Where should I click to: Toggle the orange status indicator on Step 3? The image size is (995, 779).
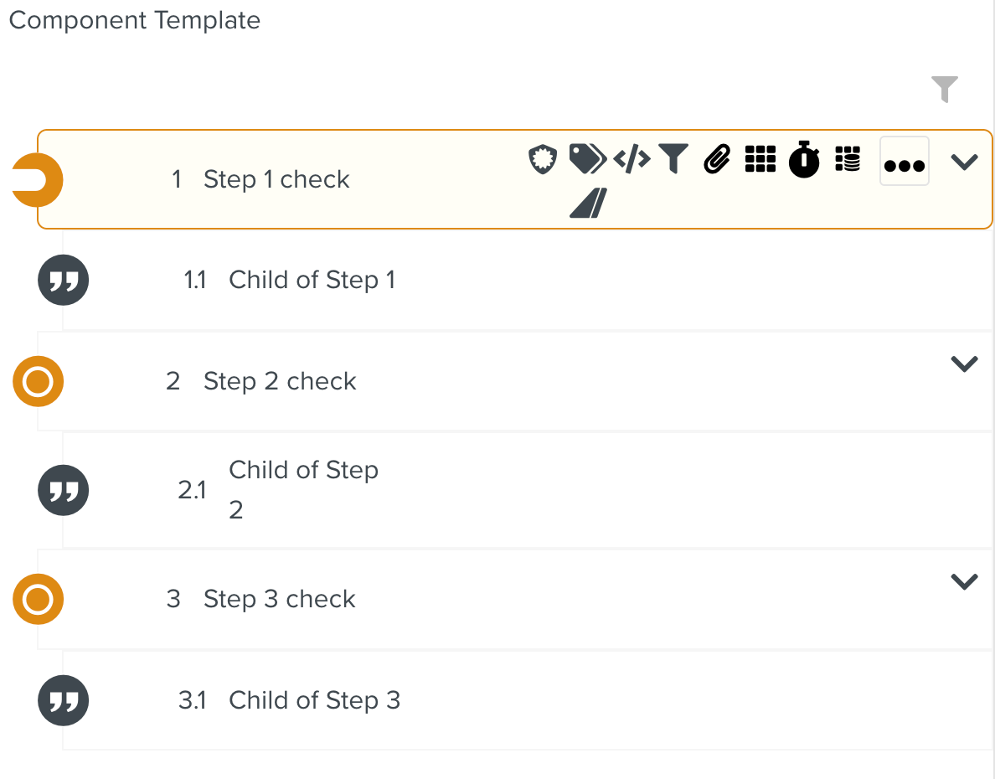click(38, 599)
